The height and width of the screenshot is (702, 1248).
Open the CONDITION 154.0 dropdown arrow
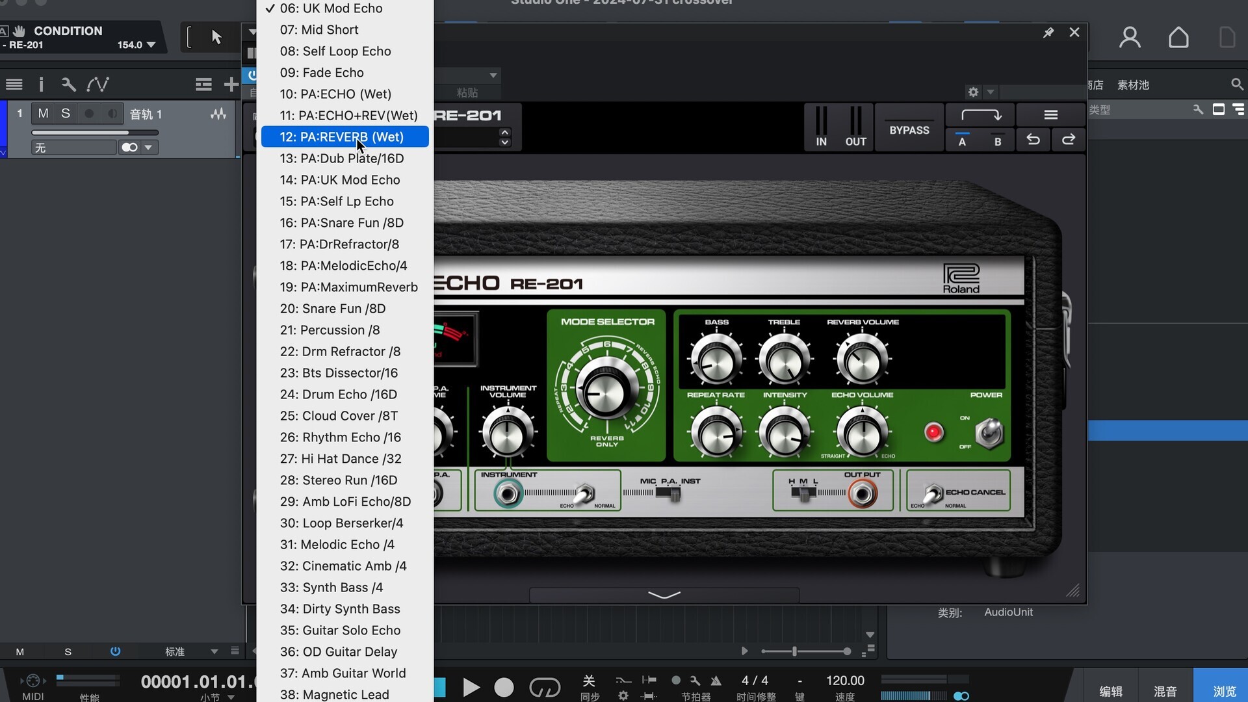(151, 45)
